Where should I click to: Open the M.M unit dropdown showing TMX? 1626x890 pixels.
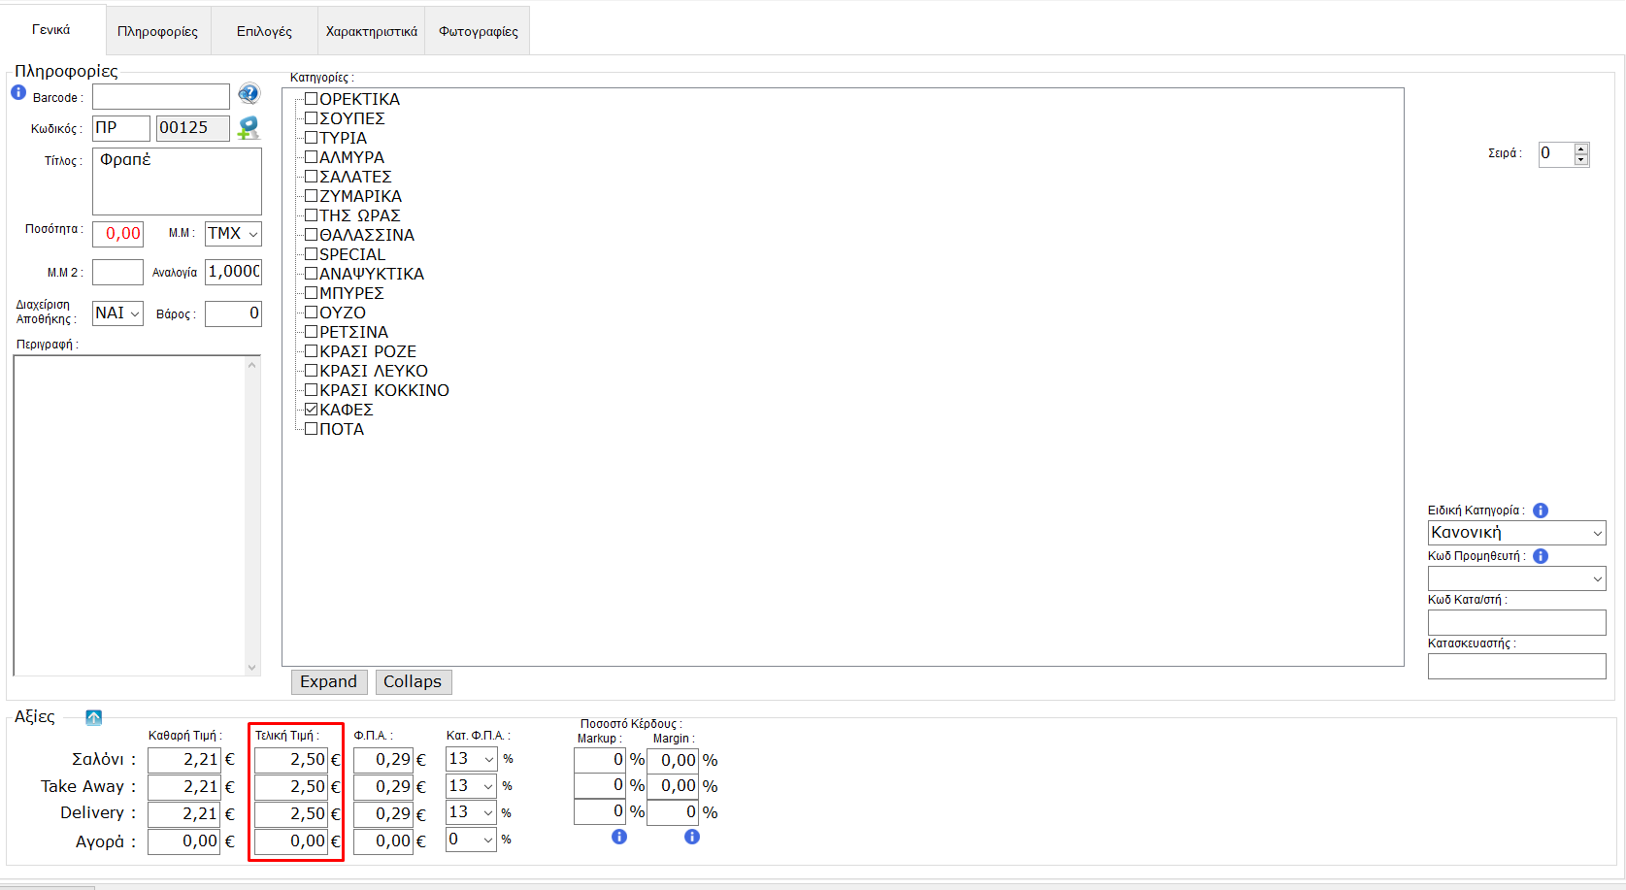[x=233, y=234]
